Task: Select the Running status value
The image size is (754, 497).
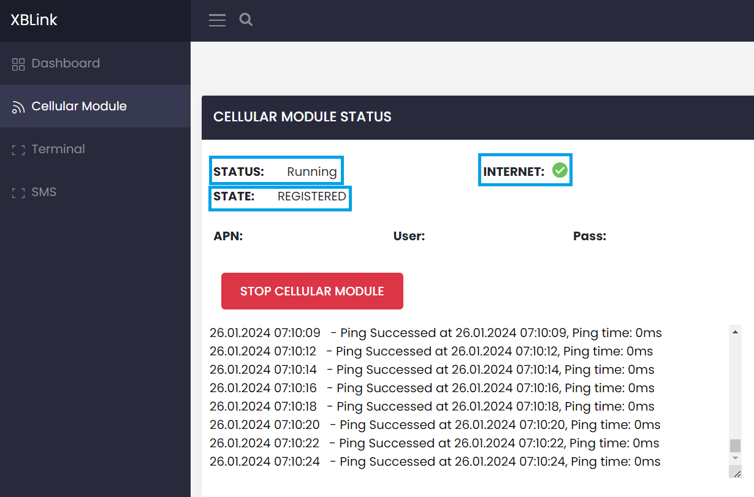Action: click(311, 172)
